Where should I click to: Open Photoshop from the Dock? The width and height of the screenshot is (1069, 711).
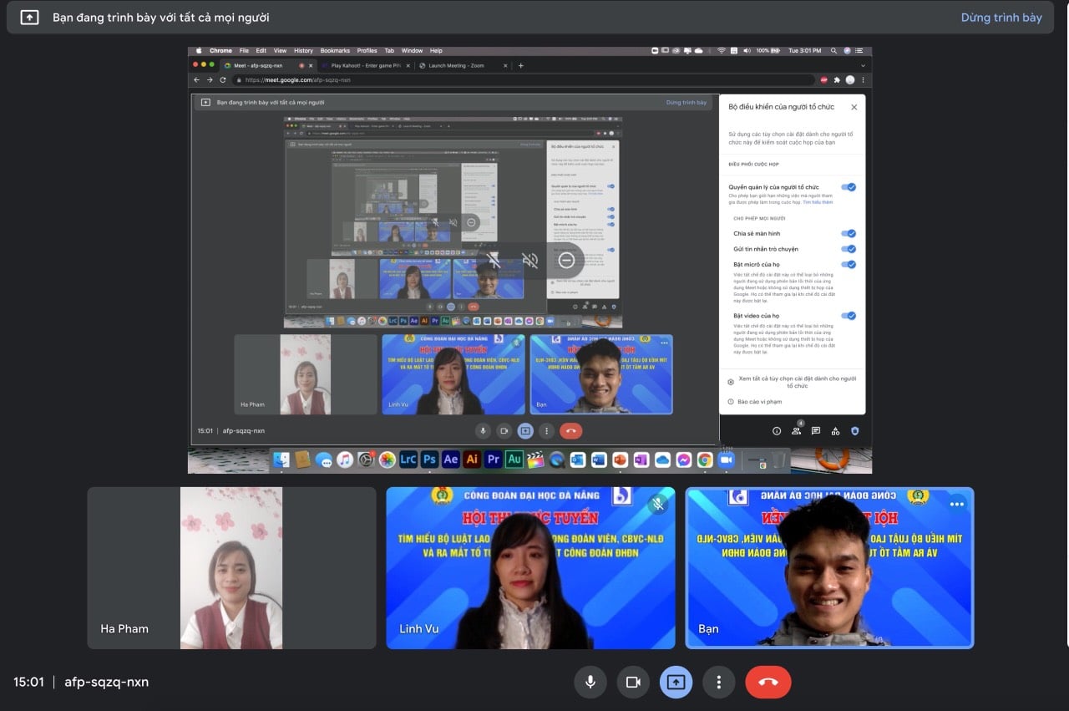click(x=429, y=460)
